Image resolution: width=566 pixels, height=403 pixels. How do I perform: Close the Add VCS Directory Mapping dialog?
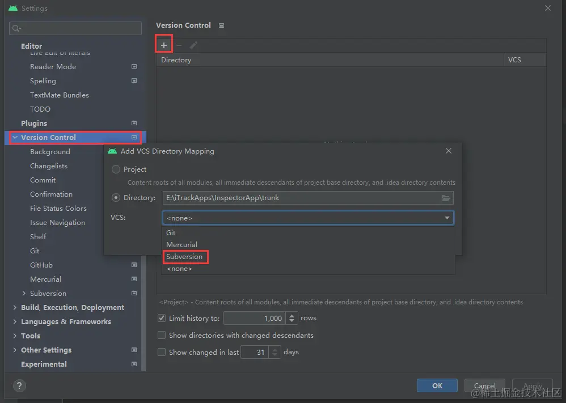coord(449,151)
